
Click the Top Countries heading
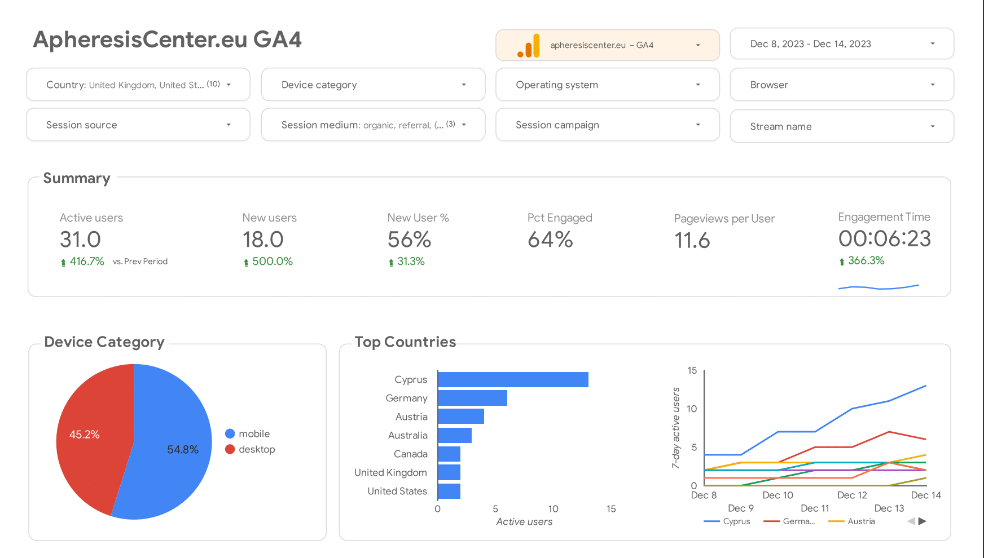(x=405, y=342)
